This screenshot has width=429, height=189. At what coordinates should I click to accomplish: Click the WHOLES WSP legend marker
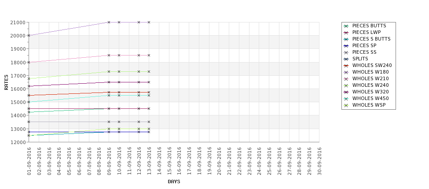pos(346,105)
